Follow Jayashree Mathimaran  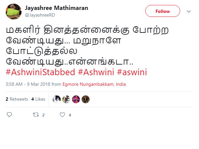(163, 11)
